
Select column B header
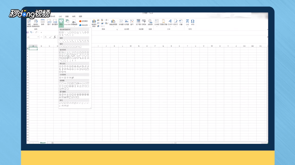(41, 46)
